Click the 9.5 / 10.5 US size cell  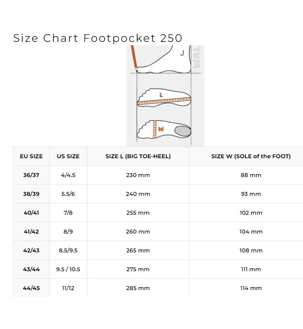[68, 269]
